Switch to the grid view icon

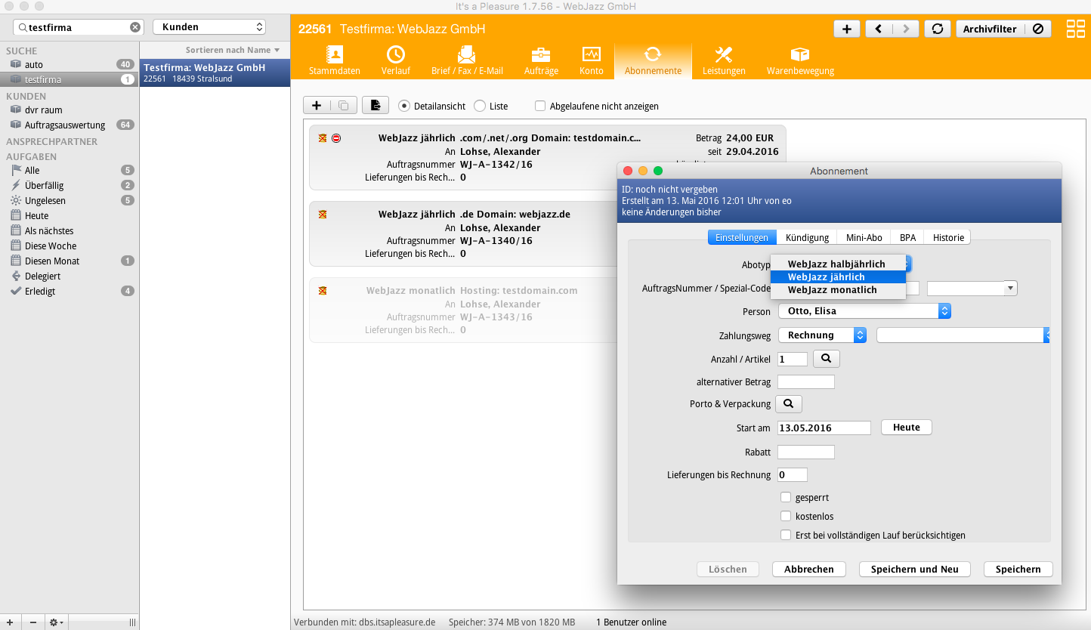1075,29
